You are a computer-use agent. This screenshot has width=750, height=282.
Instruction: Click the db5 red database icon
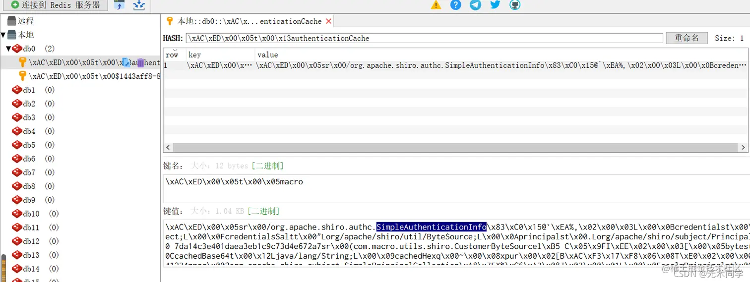pyautogui.click(x=17, y=145)
